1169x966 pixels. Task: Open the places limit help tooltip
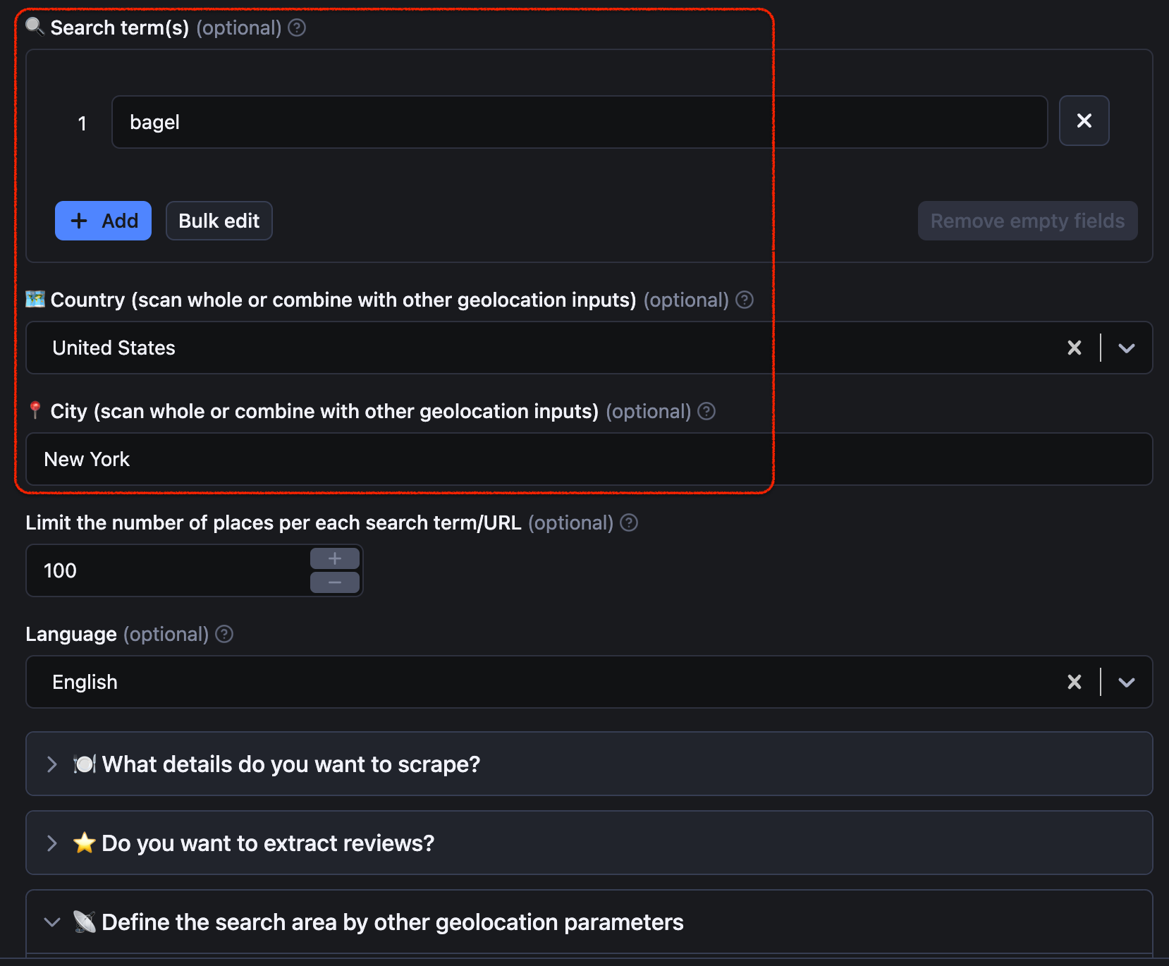(x=628, y=522)
